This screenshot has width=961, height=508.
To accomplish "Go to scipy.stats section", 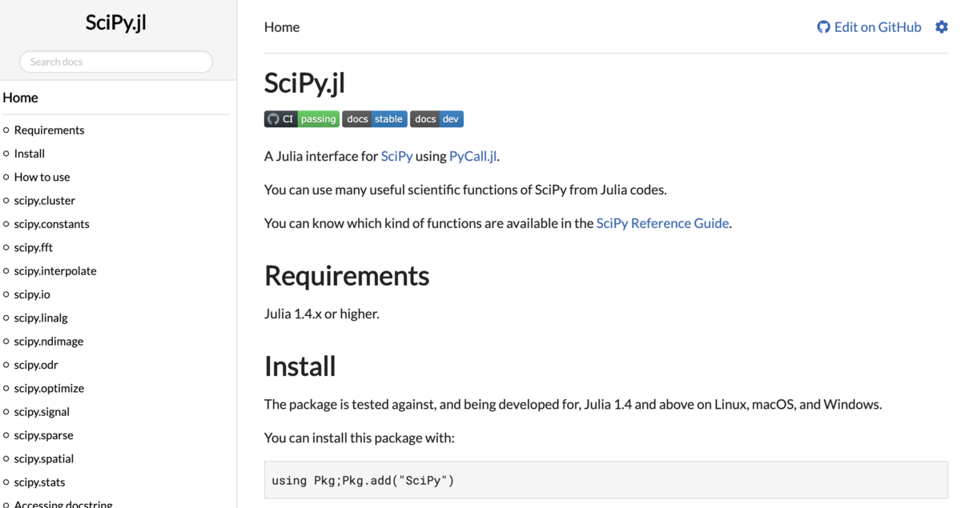I will [40, 482].
